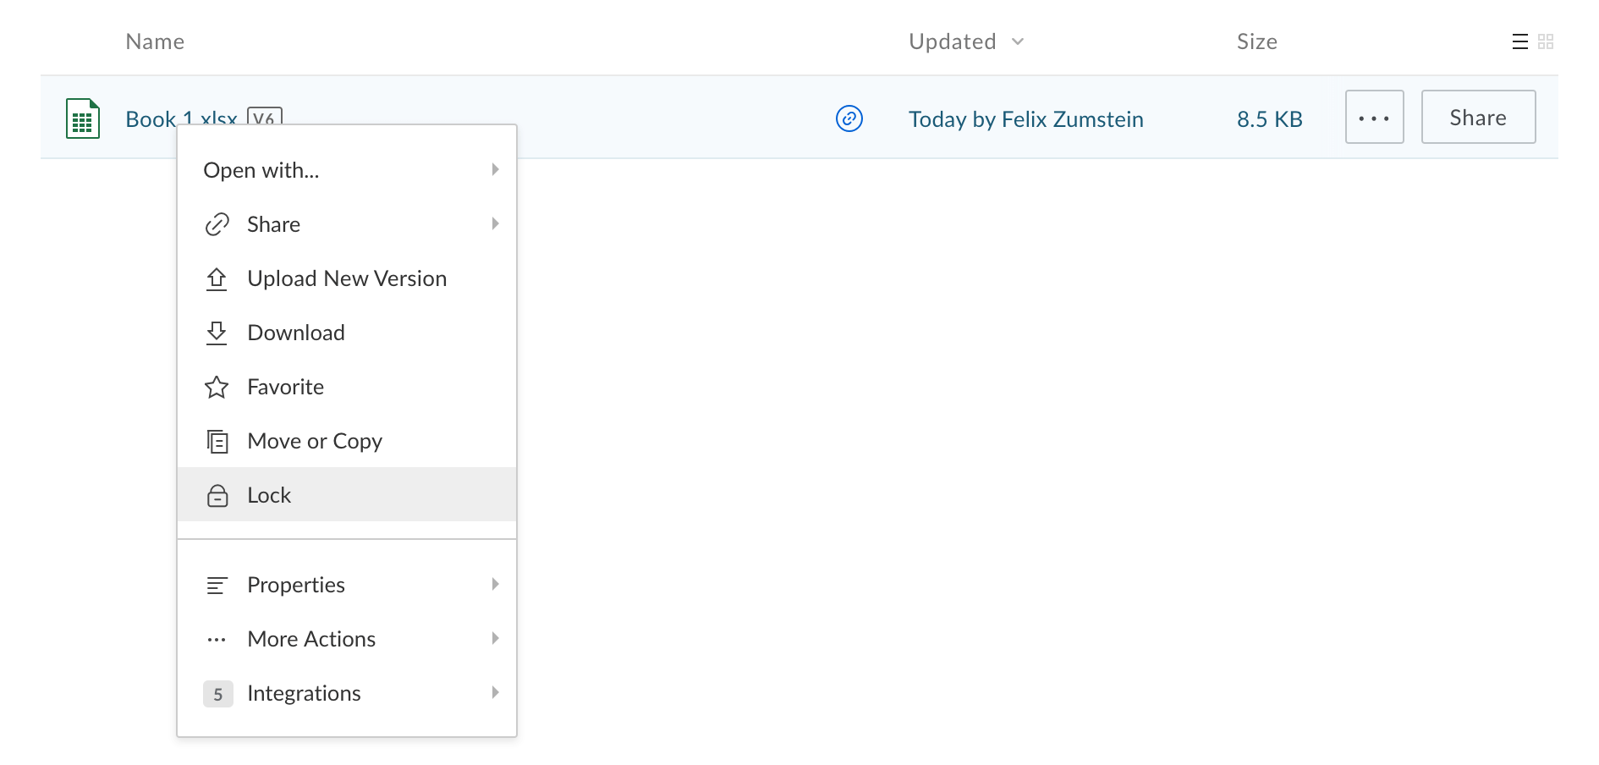The image size is (1599, 765).
Task: Expand the Open with... submenu arrow
Action: (x=495, y=169)
